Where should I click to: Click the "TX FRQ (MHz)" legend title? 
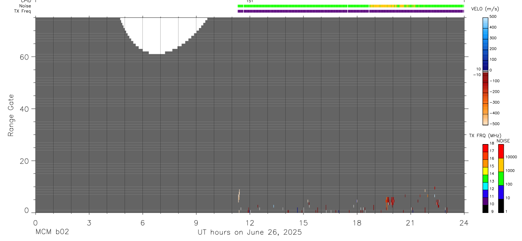click(x=485, y=136)
